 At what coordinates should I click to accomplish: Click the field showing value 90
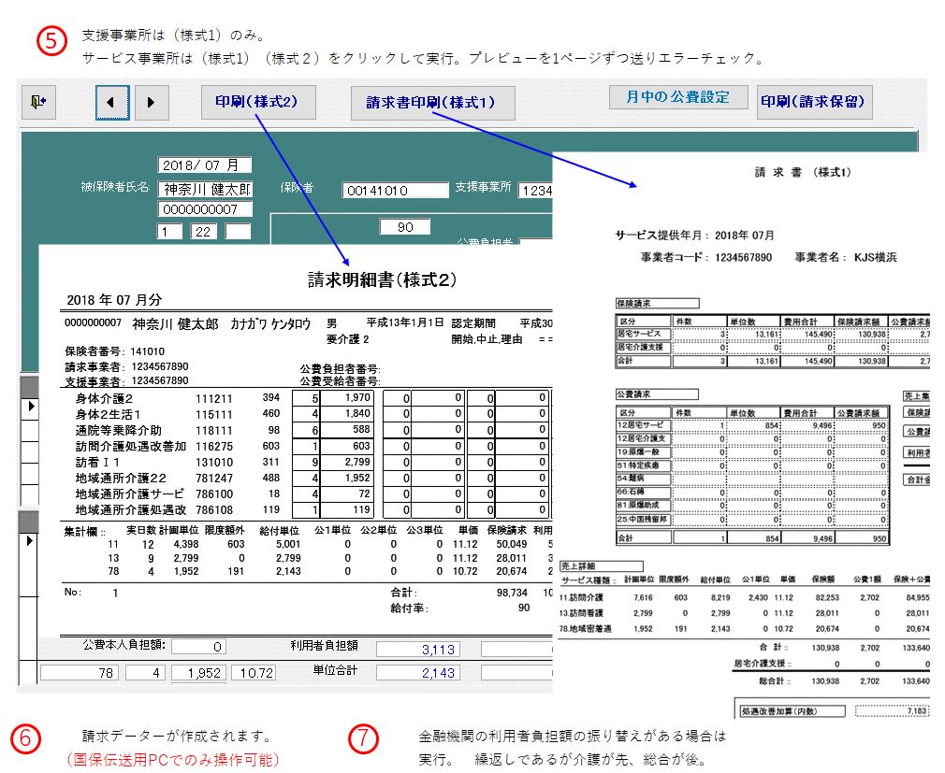404,227
